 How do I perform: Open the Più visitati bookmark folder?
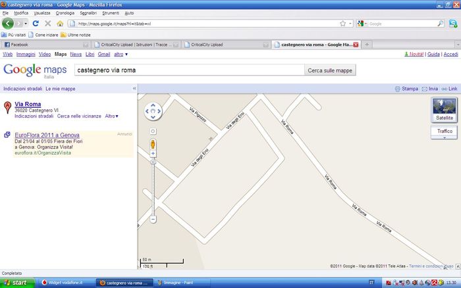[x=14, y=35]
